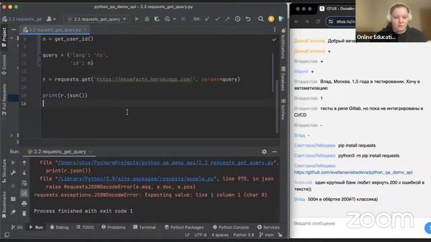Toggle scroll to end in Run console
Screen dimensions: 431x242
click(24, 193)
